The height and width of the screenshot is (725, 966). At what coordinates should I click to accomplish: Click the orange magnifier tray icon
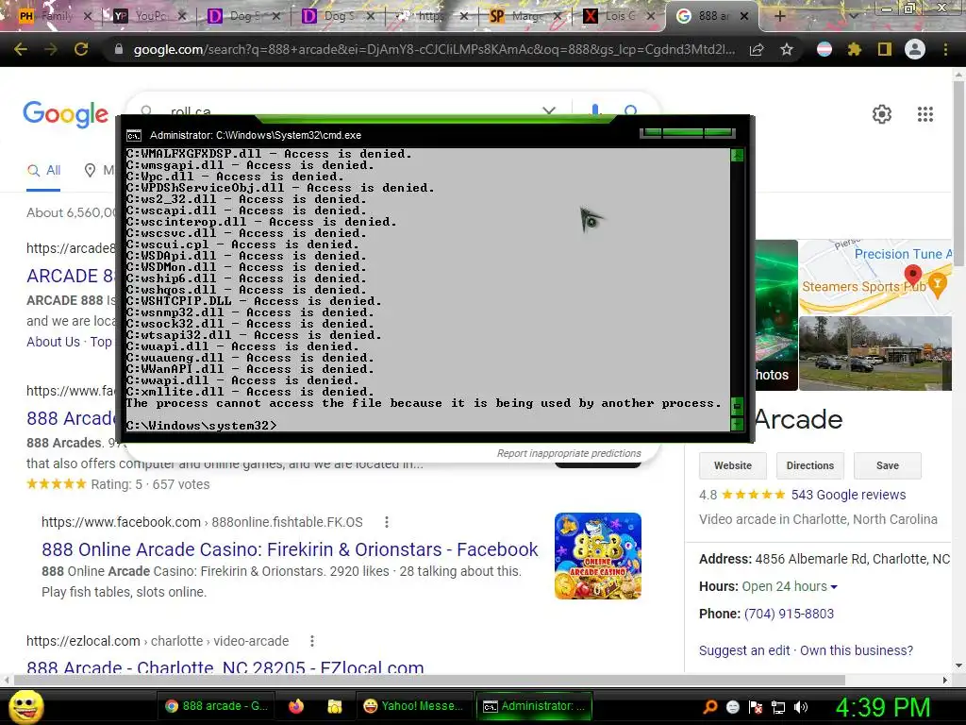(710, 707)
